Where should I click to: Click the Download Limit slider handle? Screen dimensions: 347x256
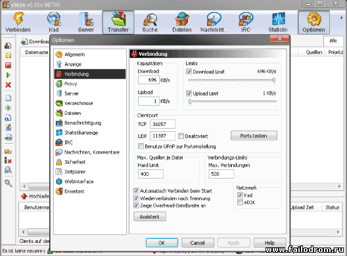tap(274, 80)
